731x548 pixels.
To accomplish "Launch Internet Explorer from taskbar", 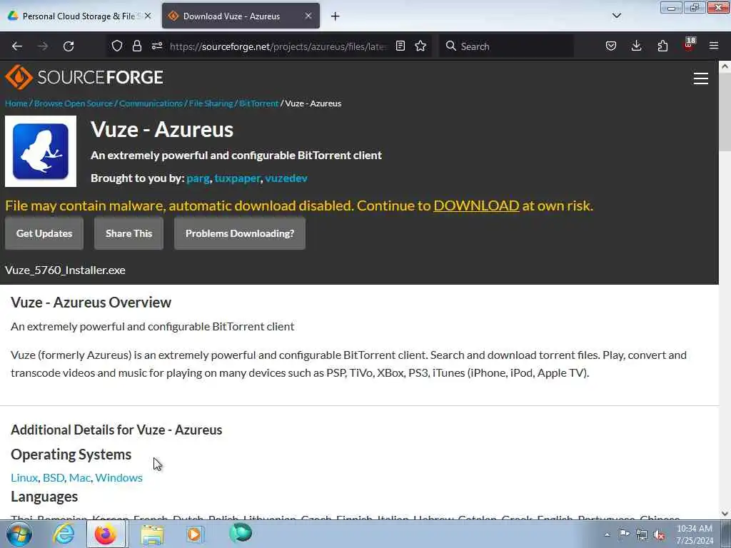I will click(x=64, y=534).
